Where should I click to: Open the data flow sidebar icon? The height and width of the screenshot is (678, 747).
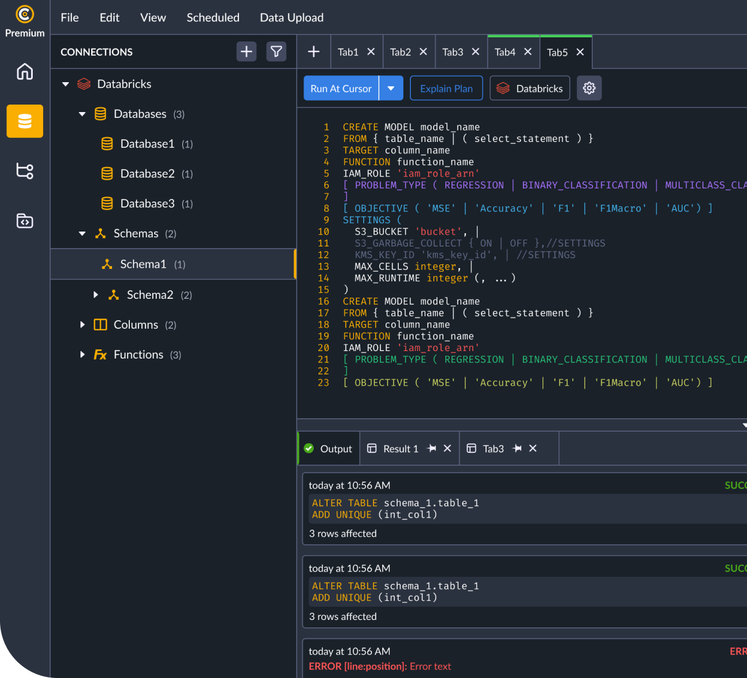25,171
